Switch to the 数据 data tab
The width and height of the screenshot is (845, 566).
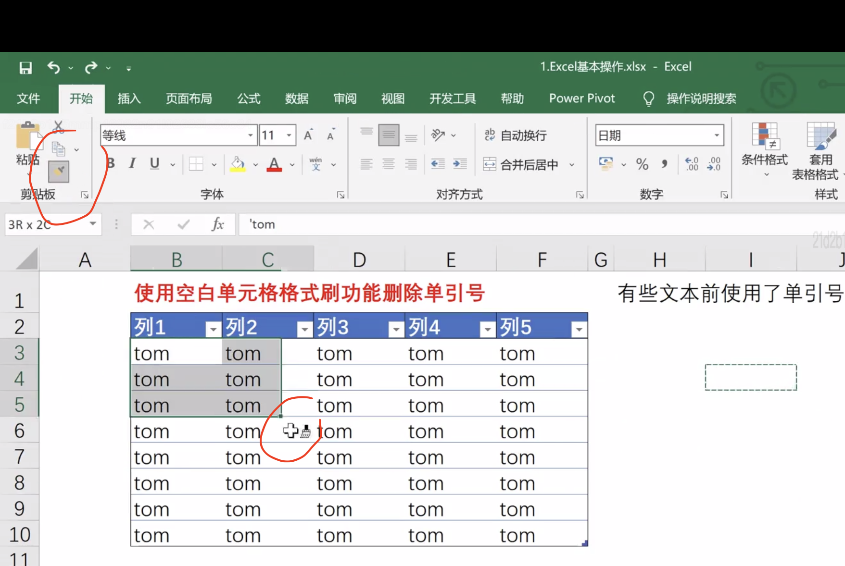pyautogui.click(x=297, y=98)
